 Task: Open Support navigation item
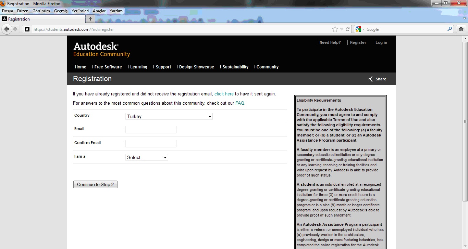pyautogui.click(x=163, y=67)
